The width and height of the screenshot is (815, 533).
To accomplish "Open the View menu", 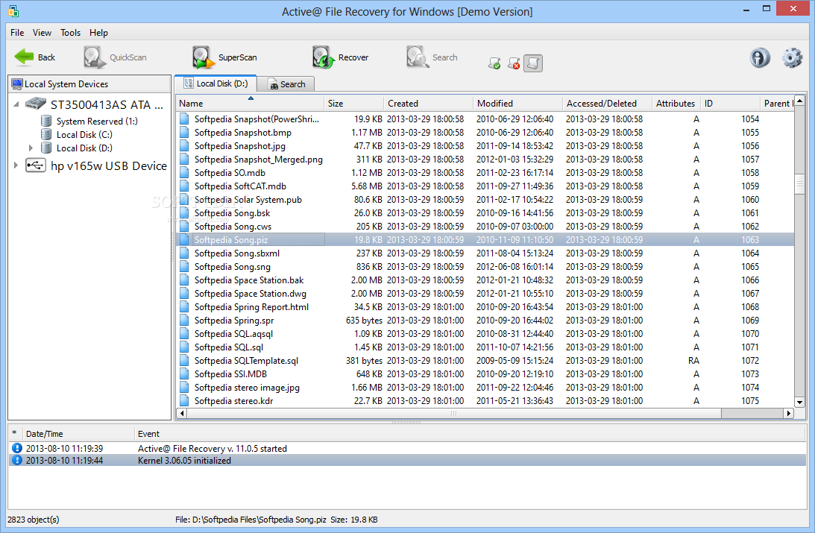I will pos(42,33).
